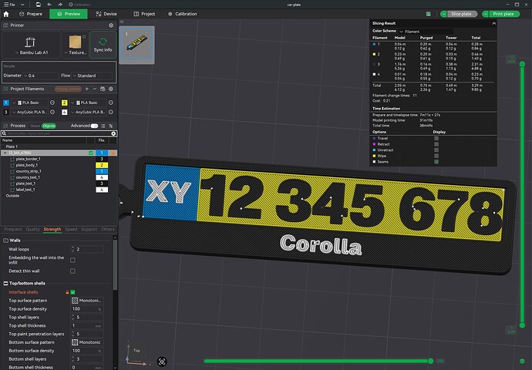Switch to the Prepare tab
The image size is (532, 370).
pos(31,14)
